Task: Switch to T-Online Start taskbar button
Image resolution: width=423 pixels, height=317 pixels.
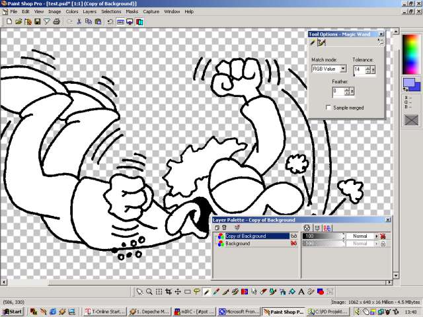Action: [x=104, y=312]
